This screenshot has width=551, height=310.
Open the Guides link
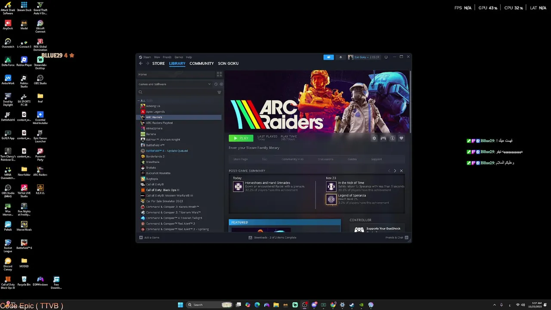point(352,159)
